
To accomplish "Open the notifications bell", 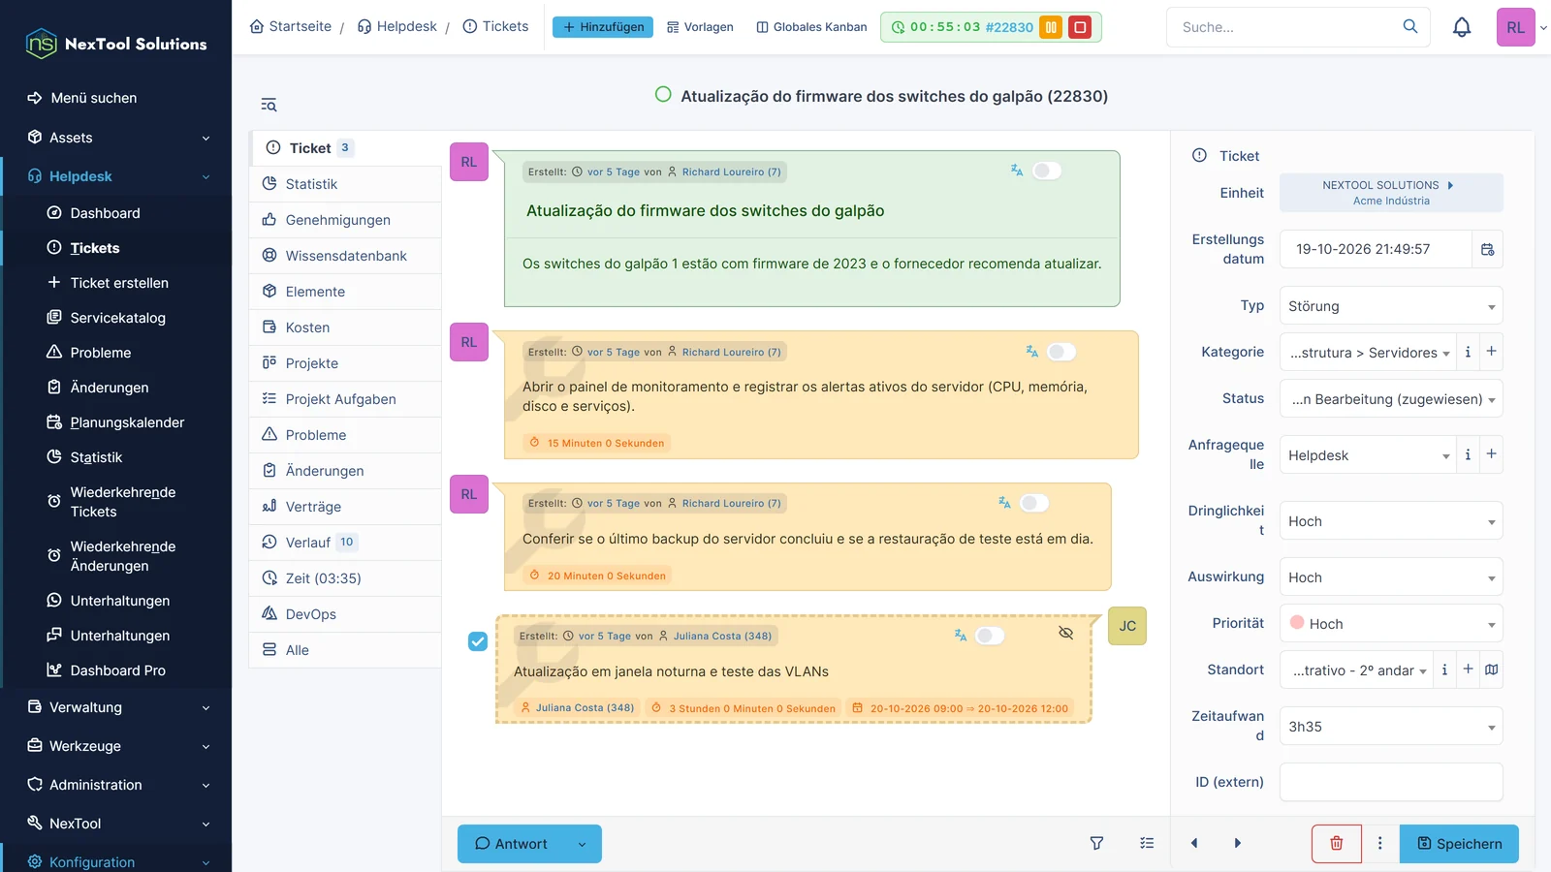I will (x=1462, y=27).
